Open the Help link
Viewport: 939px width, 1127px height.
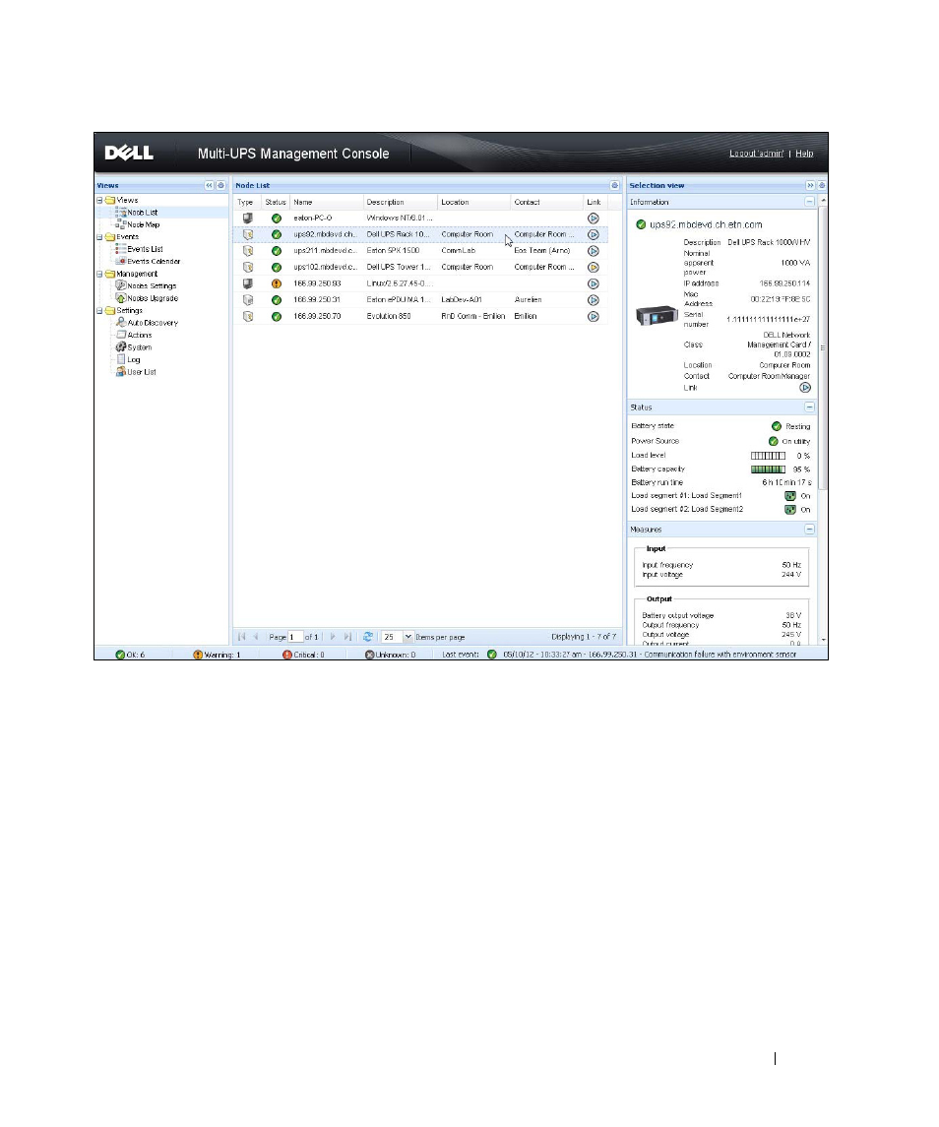804,154
